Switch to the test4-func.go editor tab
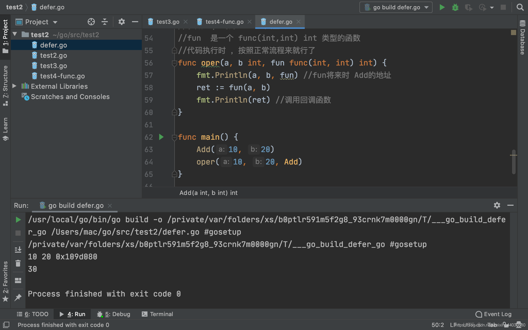 click(x=224, y=22)
